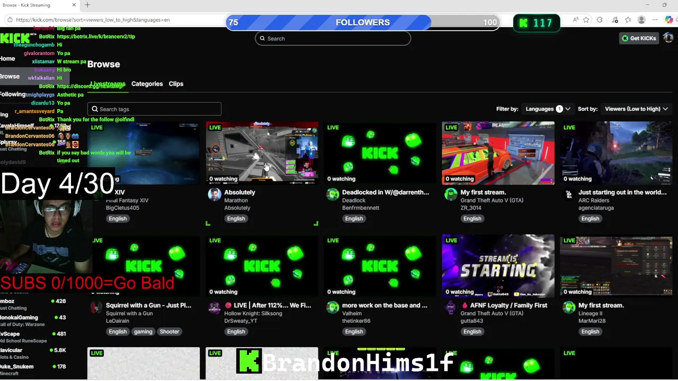Click thetinker86 streamer avatar icon
The image size is (678, 381).
coord(333,307)
